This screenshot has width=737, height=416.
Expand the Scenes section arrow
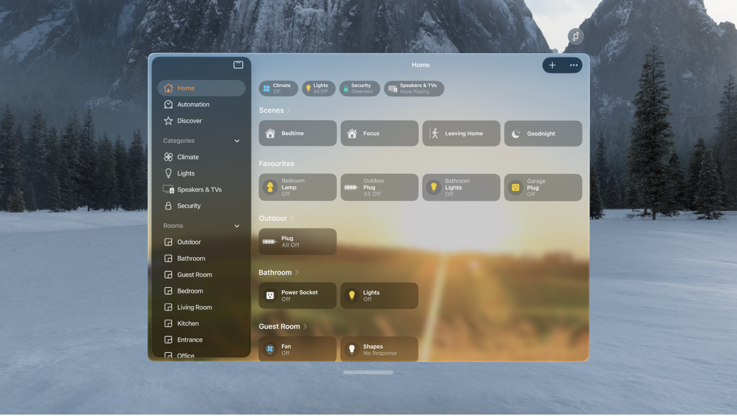pos(290,110)
